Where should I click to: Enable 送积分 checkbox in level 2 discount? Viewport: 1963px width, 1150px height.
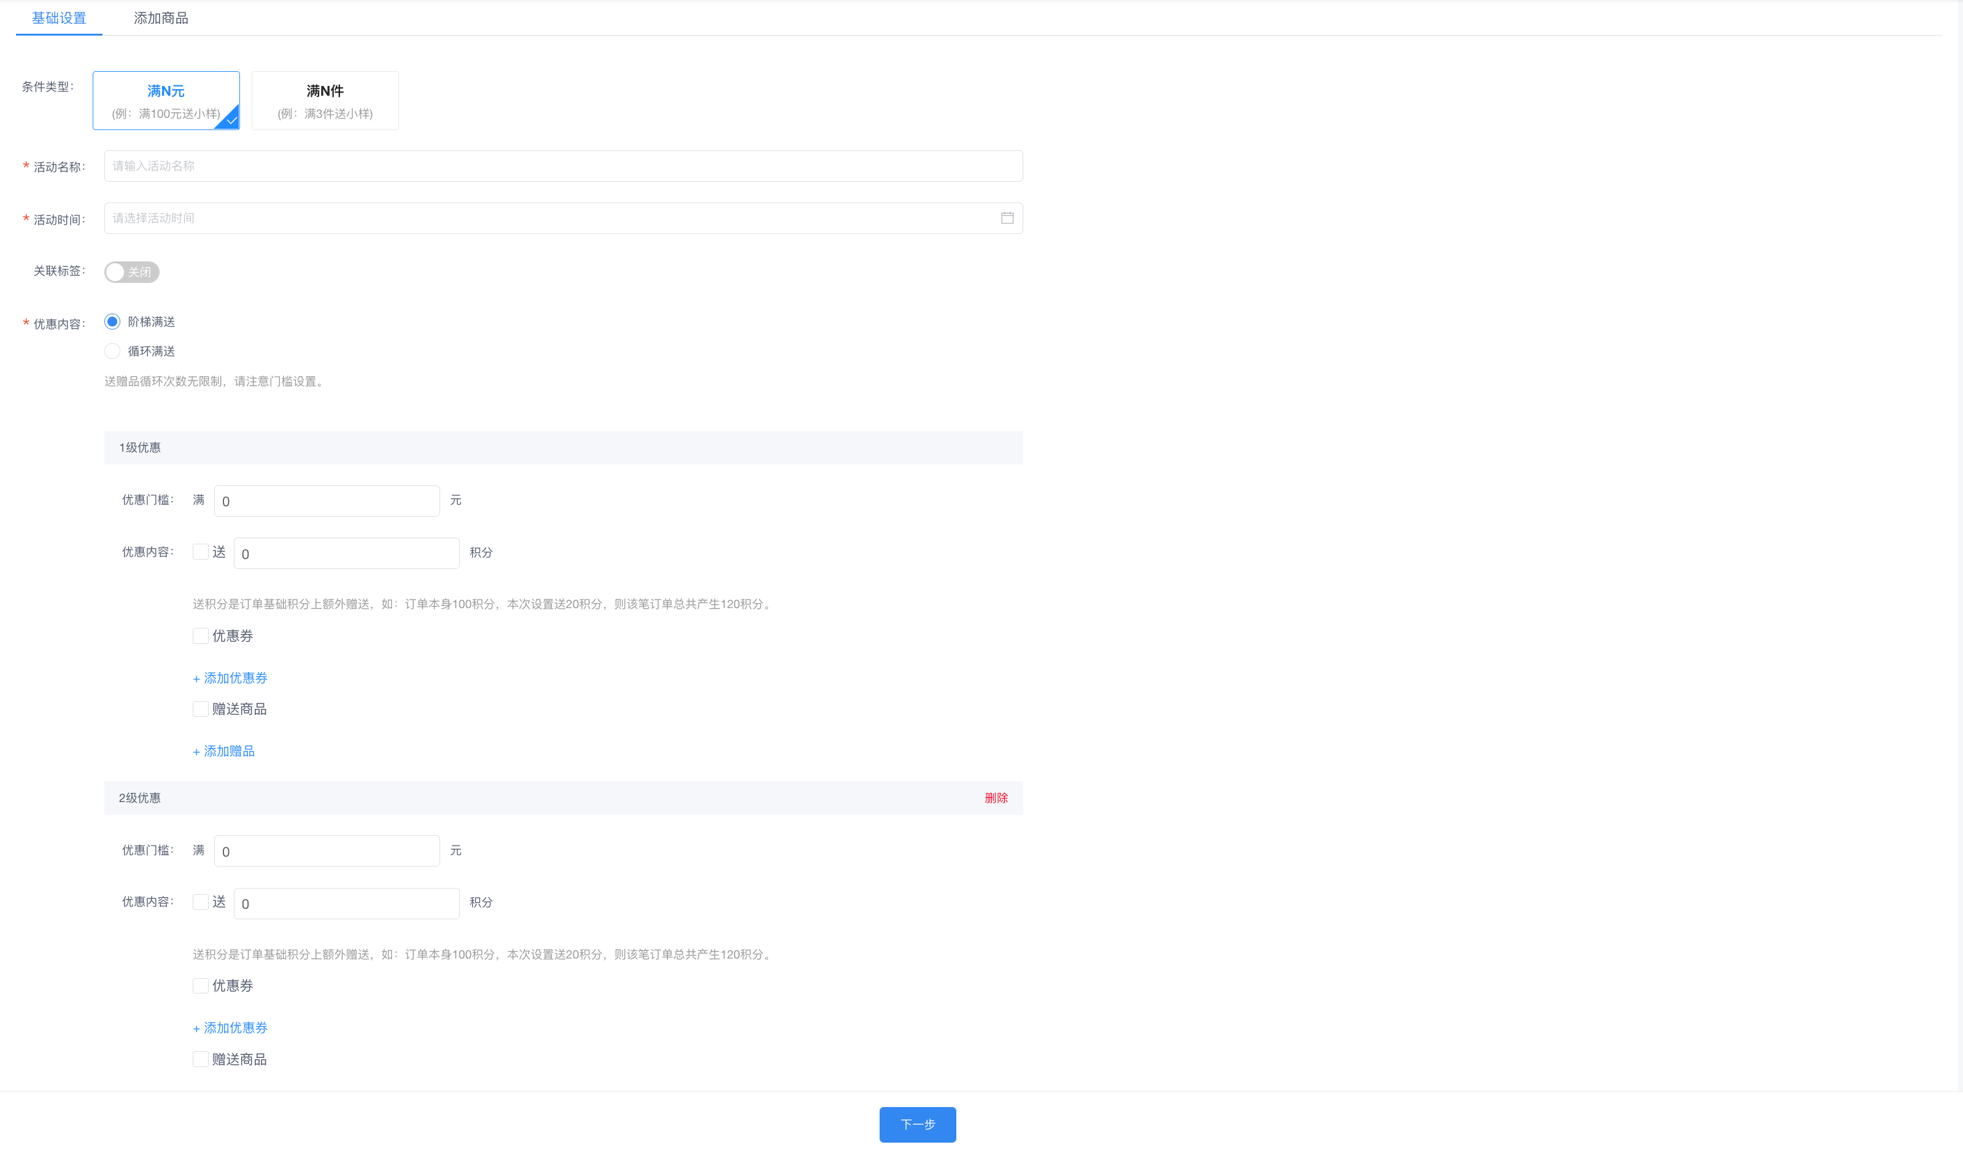click(200, 901)
